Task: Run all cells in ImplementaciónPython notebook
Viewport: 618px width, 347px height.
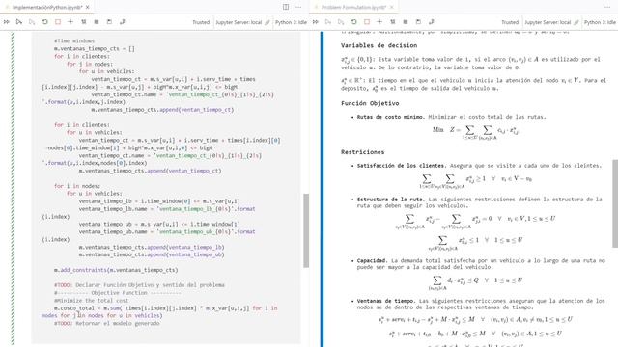Action: (7, 22)
